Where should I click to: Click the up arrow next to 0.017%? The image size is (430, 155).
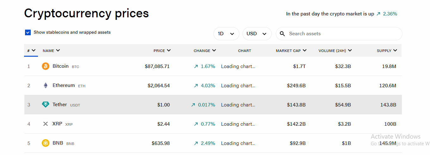coord(193,105)
